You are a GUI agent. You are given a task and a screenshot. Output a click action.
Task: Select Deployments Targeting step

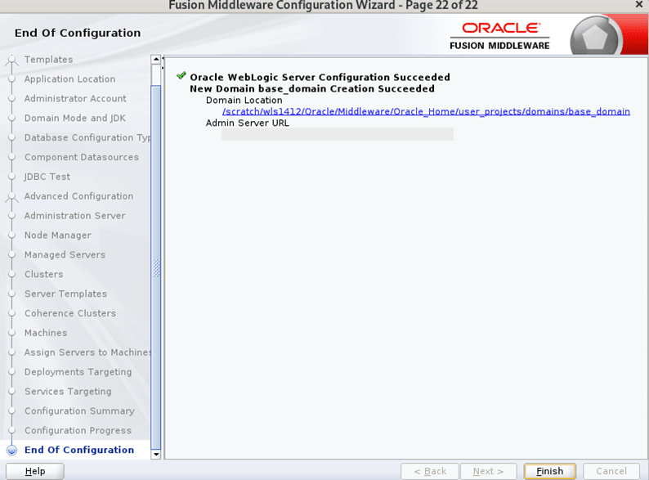click(x=78, y=371)
